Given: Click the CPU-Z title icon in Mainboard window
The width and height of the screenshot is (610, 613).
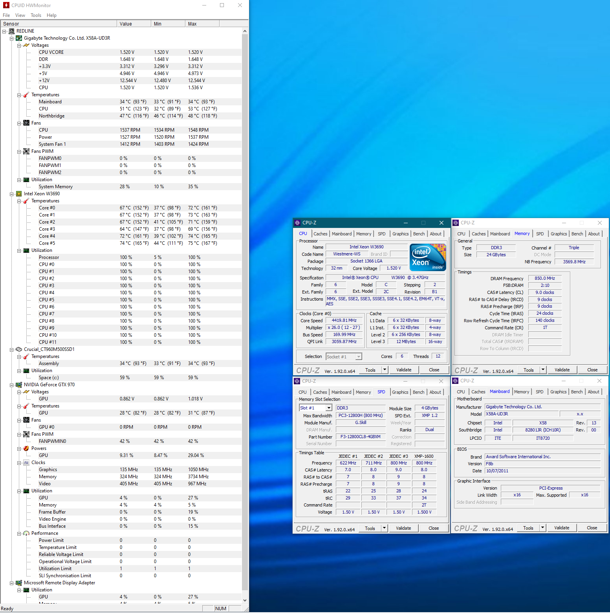Looking at the screenshot, I should click(455, 381).
